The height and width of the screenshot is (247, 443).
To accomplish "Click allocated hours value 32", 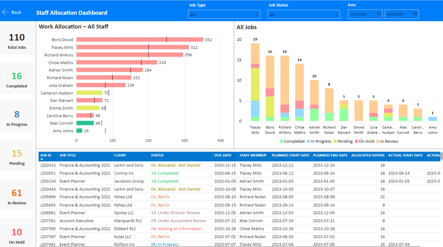I will point(382,197).
